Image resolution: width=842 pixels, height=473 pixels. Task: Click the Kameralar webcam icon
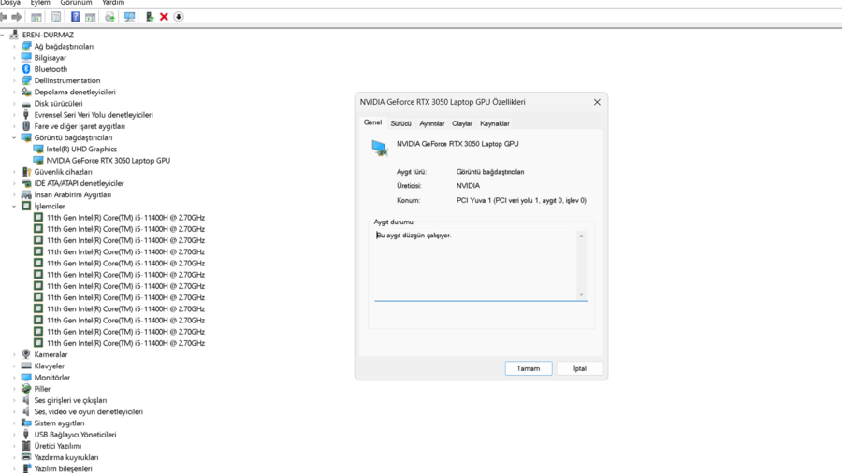(26, 354)
